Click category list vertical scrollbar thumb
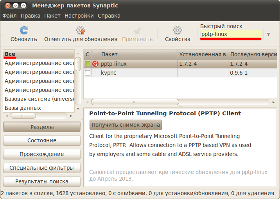 click(78, 64)
